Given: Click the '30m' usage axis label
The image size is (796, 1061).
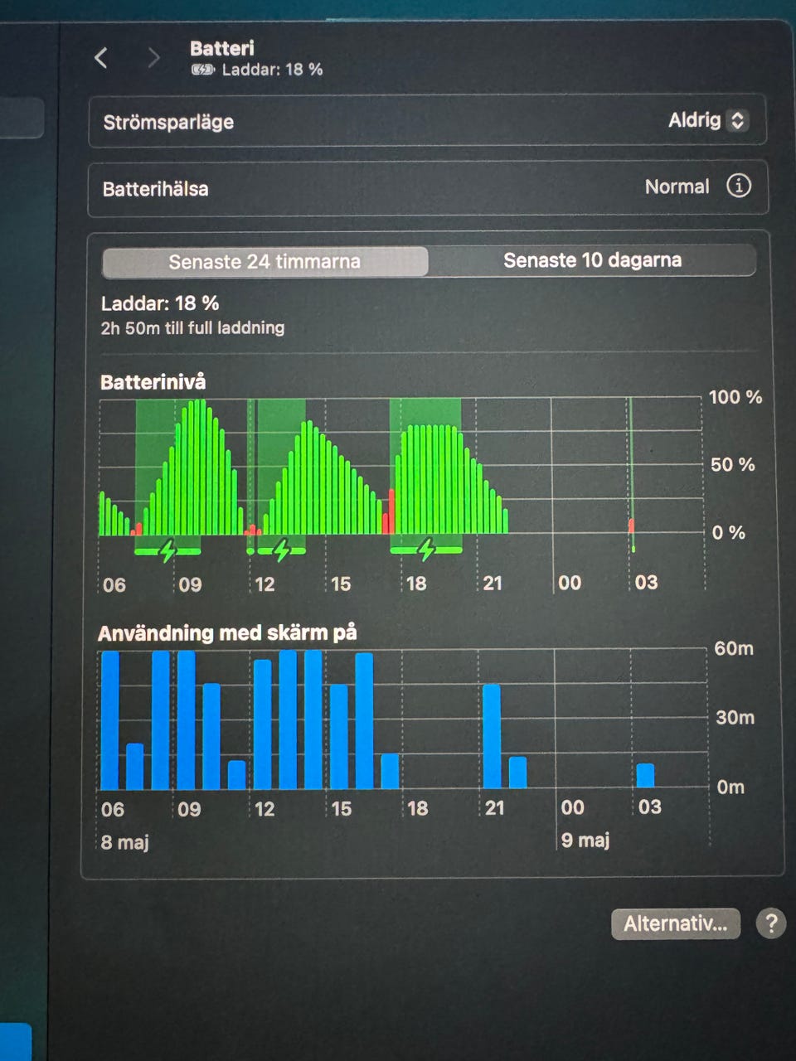Looking at the screenshot, I should pyautogui.click(x=735, y=717).
